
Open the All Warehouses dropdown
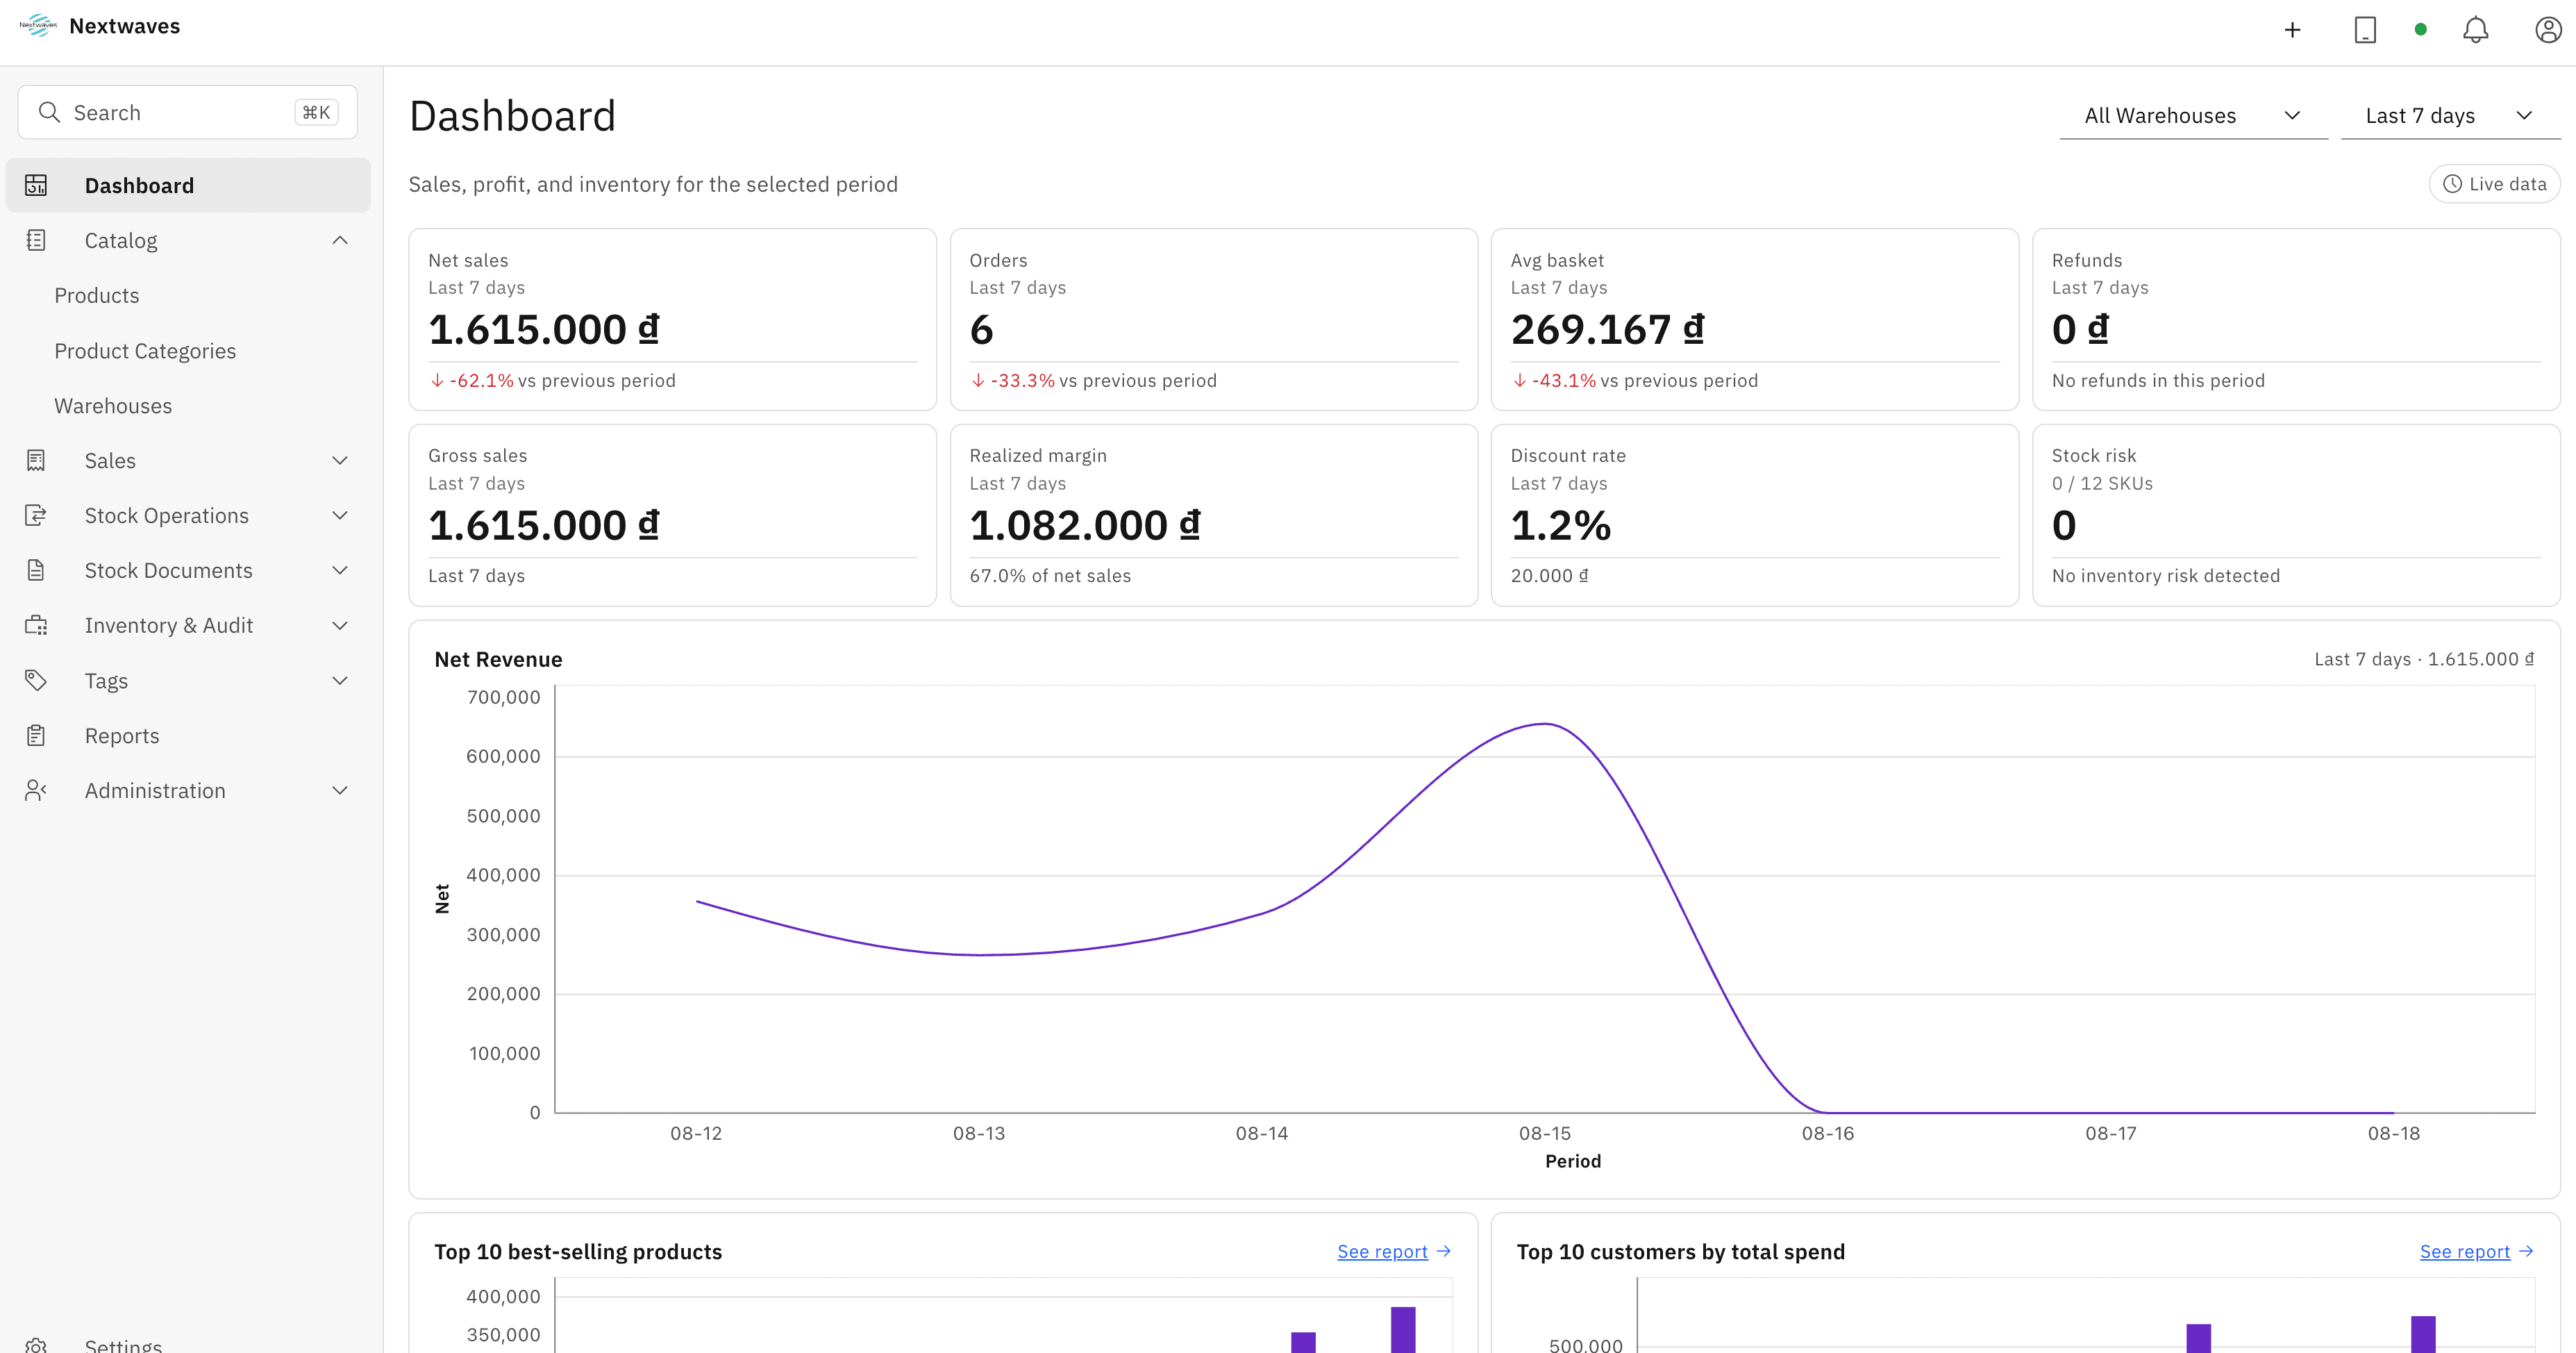[2193, 116]
